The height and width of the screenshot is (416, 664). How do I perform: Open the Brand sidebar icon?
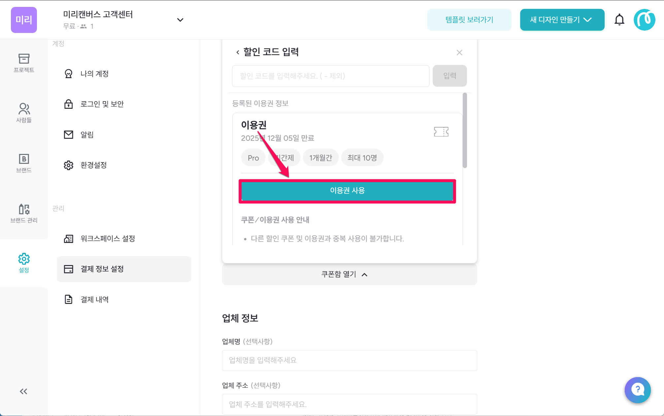tap(24, 163)
